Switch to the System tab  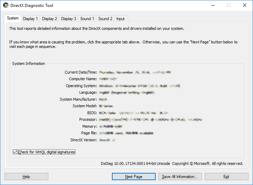tap(13, 18)
